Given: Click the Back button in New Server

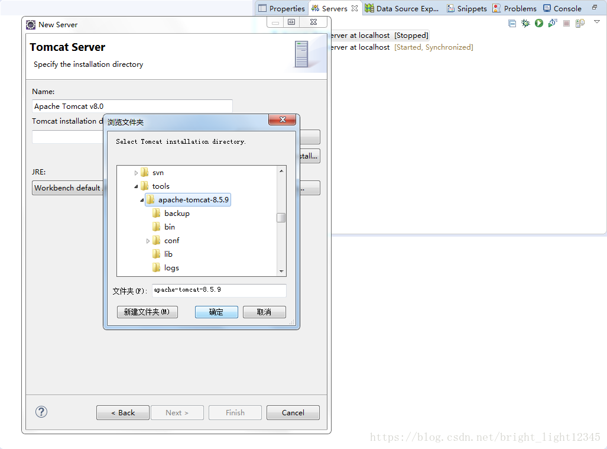Looking at the screenshot, I should 123,412.
